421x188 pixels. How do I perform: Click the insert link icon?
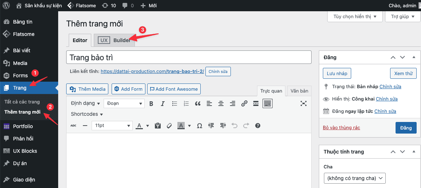[244, 103]
